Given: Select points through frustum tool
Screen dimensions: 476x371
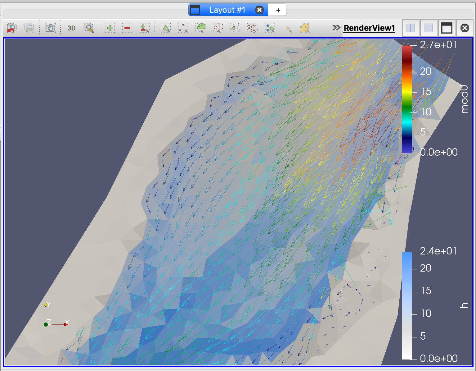Looking at the screenshot, I should (x=218, y=28).
